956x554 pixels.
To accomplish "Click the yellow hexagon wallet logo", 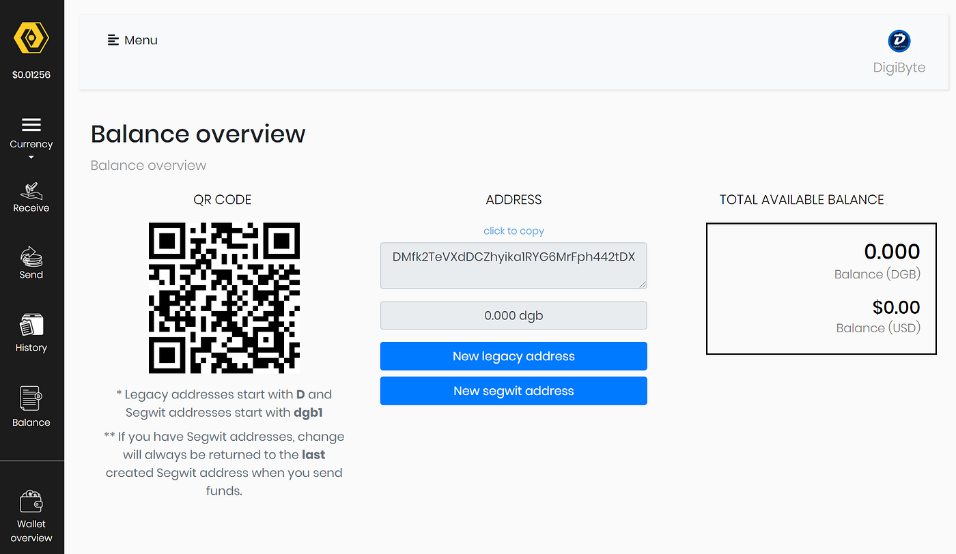I will pyautogui.click(x=31, y=38).
